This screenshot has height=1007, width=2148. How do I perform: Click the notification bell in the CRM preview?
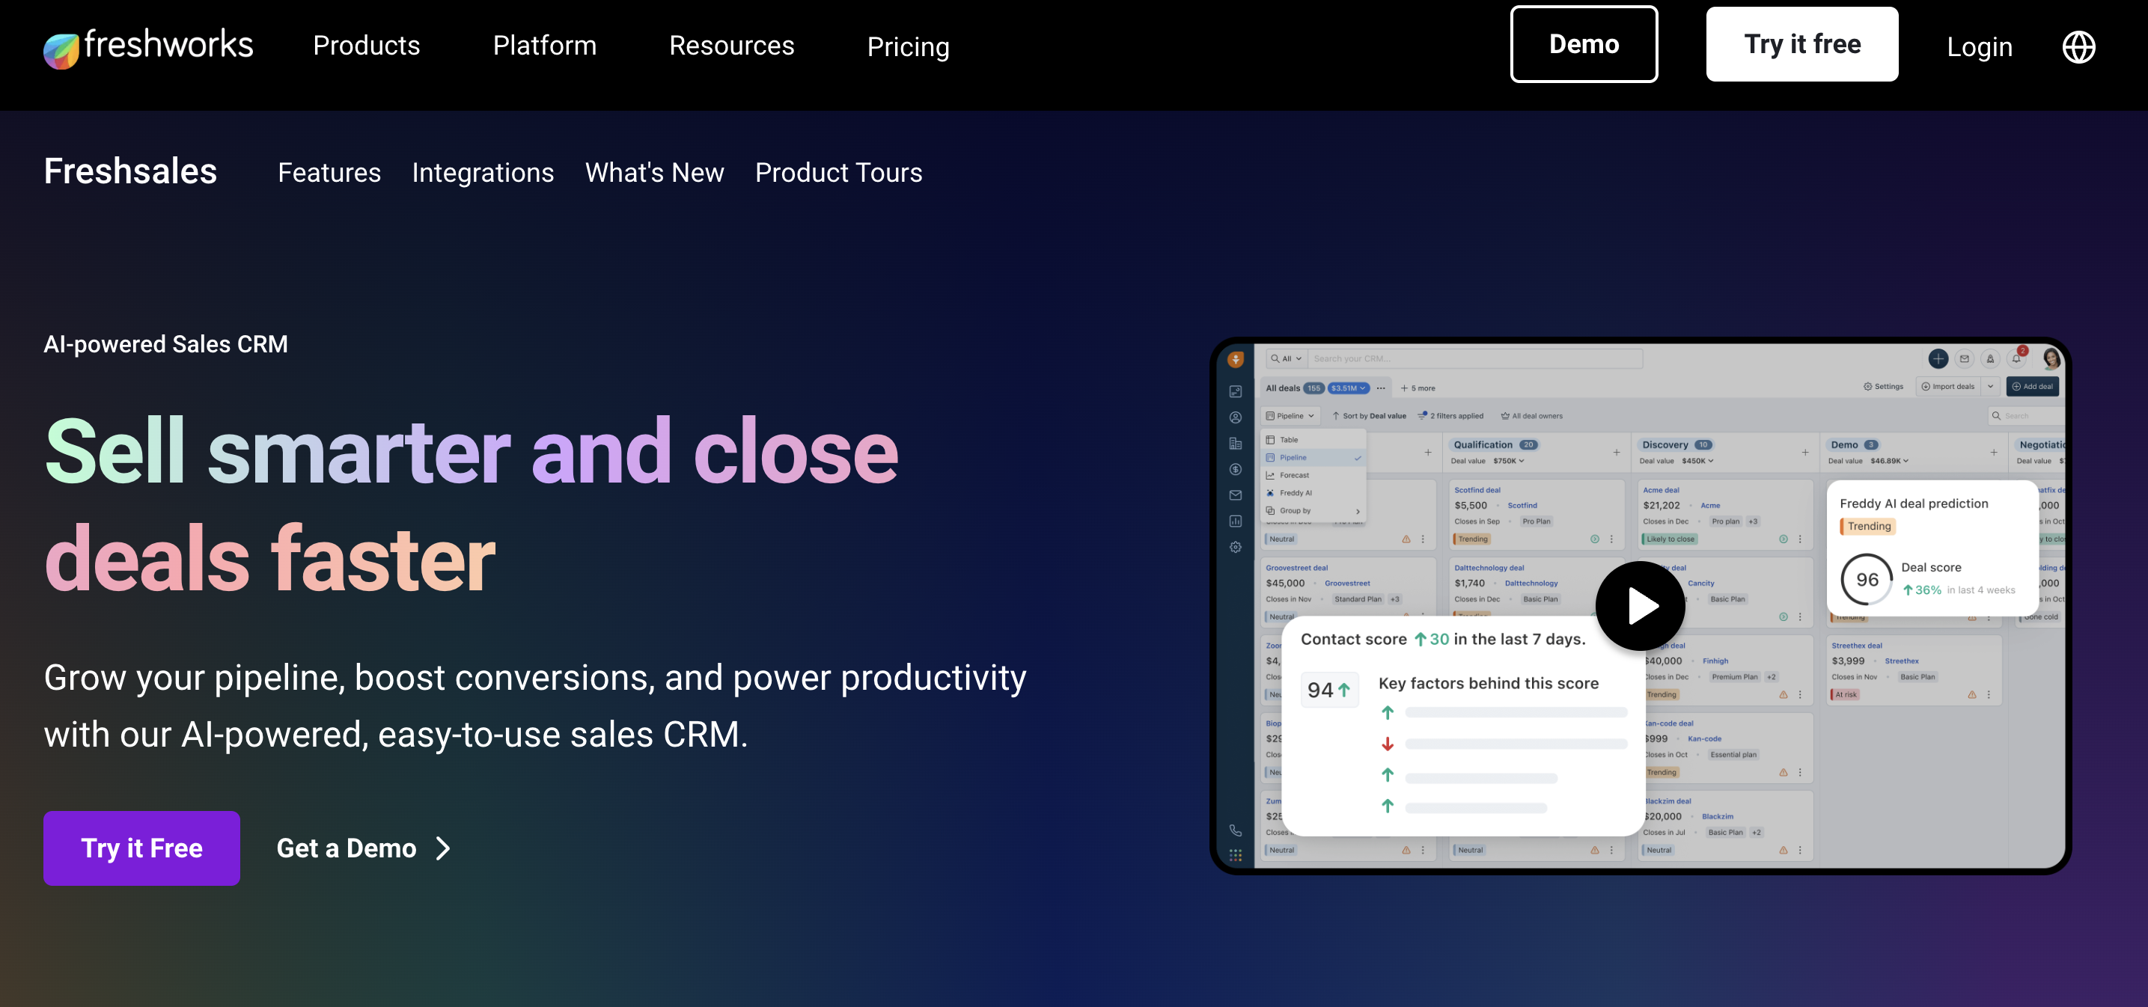(x=2016, y=359)
